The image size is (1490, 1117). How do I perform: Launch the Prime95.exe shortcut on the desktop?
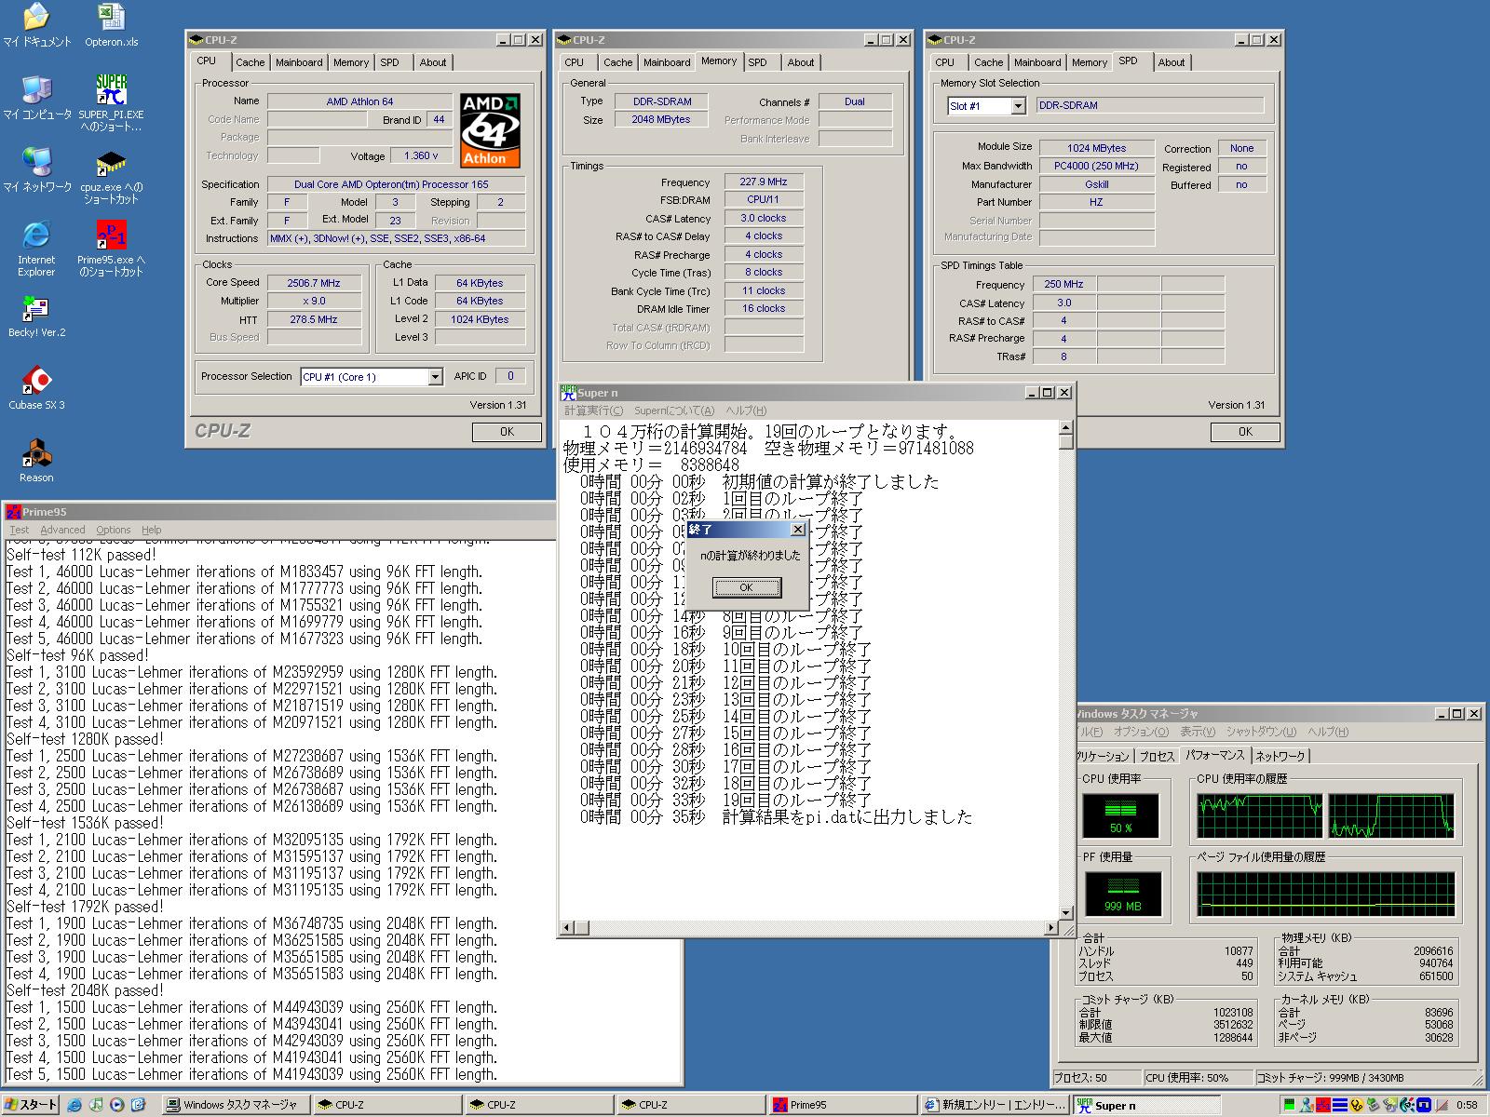(111, 248)
